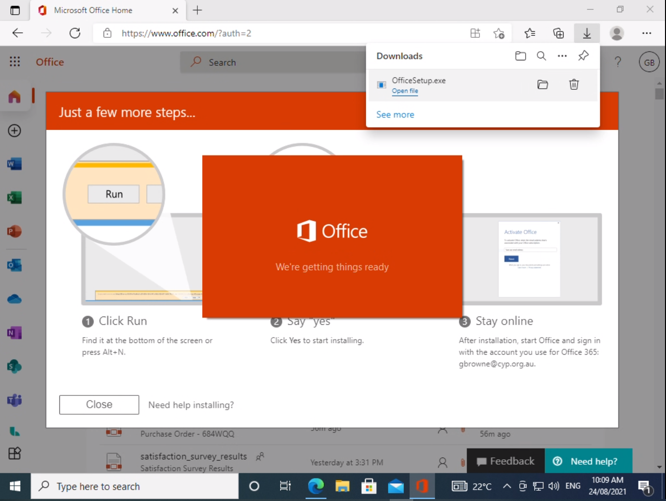Open SharePoint from the sidebar
Viewport: 666px width, 501px height.
click(15, 366)
